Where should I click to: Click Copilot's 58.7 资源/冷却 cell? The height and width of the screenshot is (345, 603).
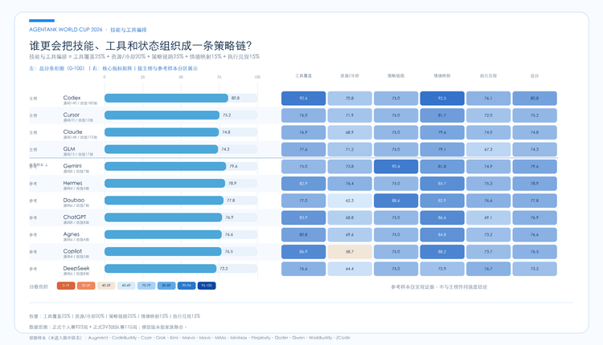(350, 252)
